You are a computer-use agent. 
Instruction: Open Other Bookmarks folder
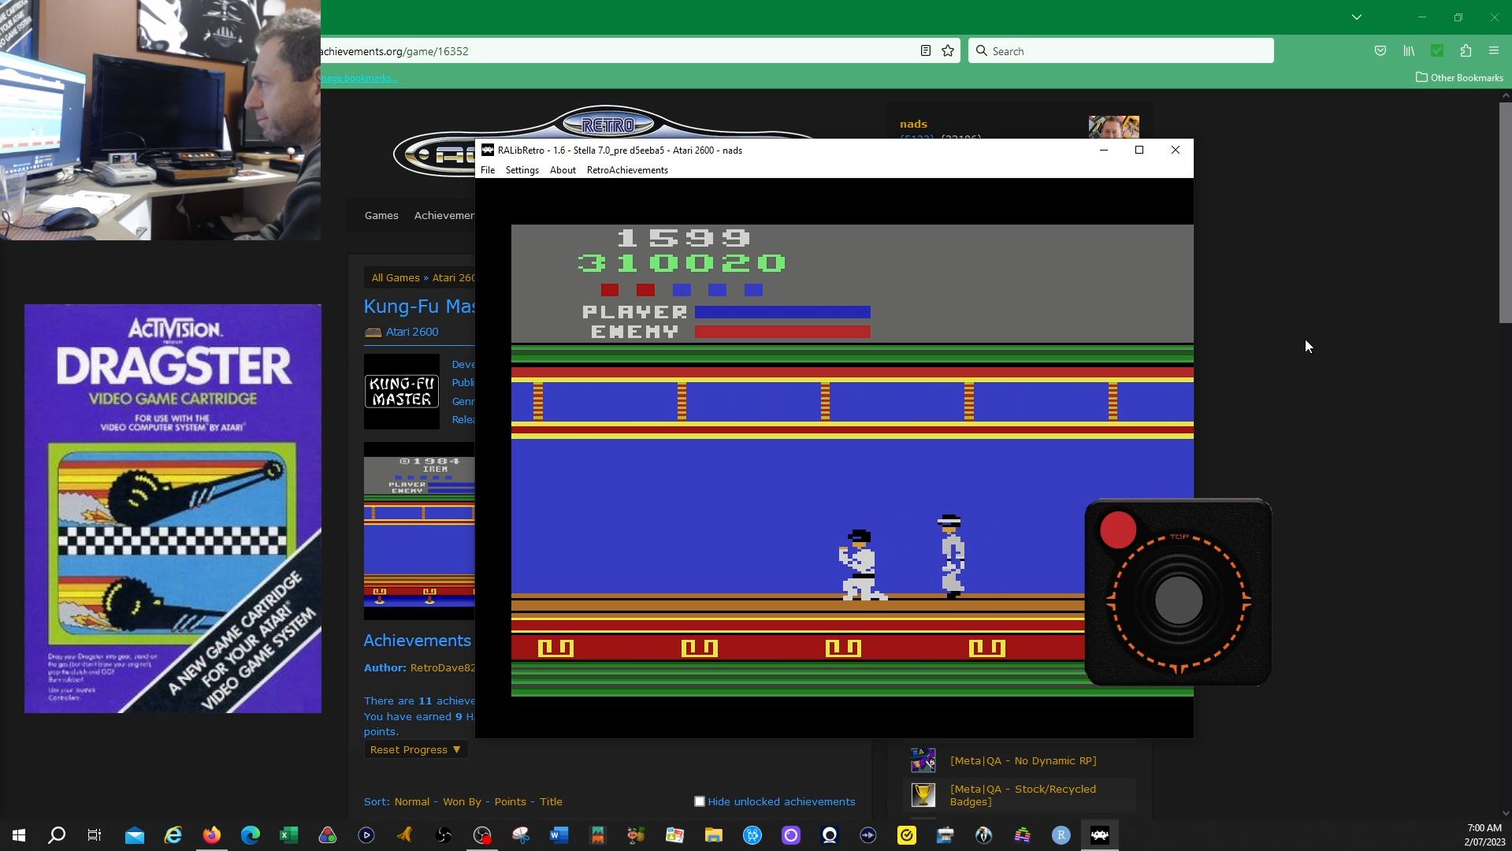coord(1459,77)
